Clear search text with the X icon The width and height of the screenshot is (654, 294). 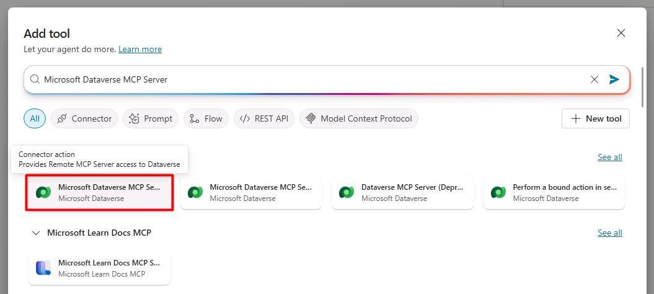click(594, 79)
